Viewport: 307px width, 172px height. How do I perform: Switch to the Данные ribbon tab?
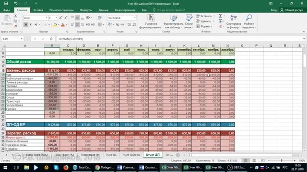[x=104, y=10]
